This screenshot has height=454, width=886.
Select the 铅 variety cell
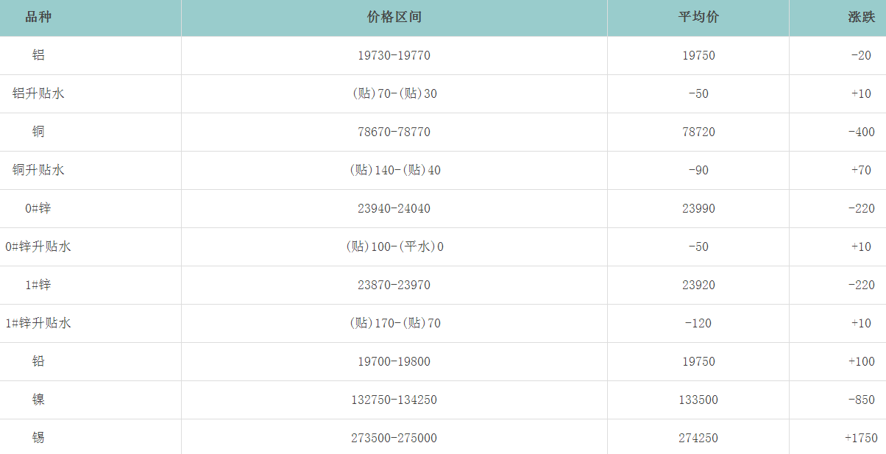pyautogui.click(x=38, y=361)
